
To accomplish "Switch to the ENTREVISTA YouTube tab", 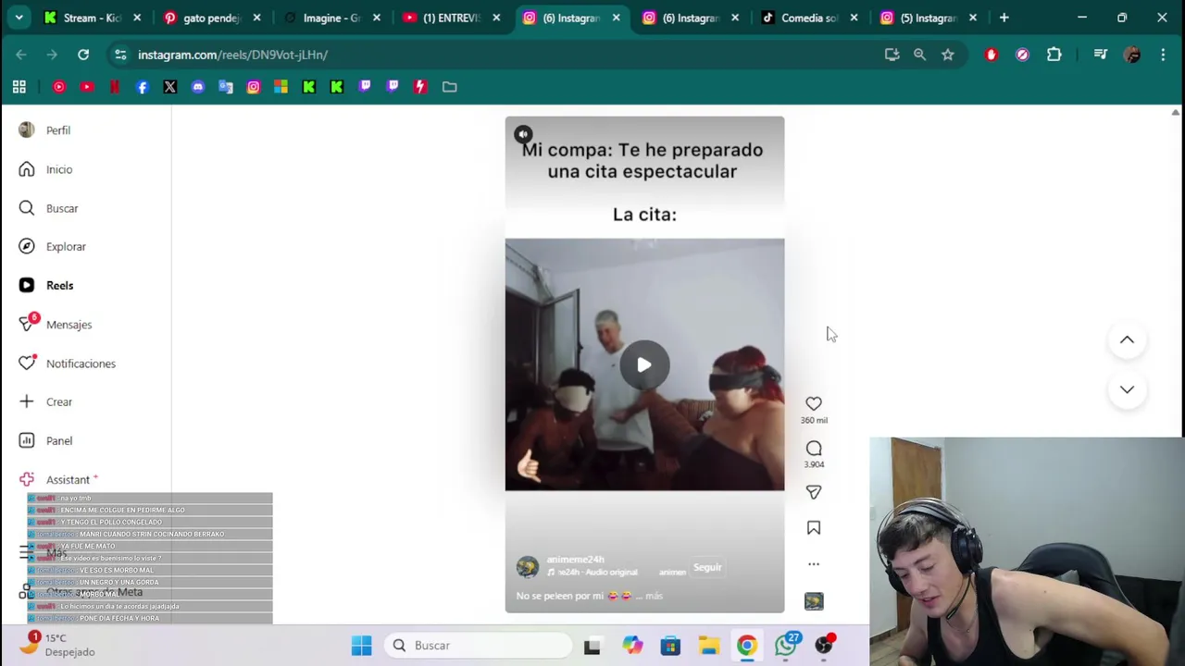I will (x=451, y=18).
